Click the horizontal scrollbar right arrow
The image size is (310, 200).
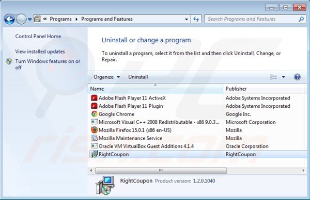coord(303,171)
